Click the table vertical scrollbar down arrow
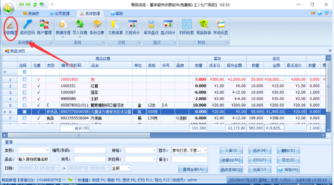 (328, 130)
